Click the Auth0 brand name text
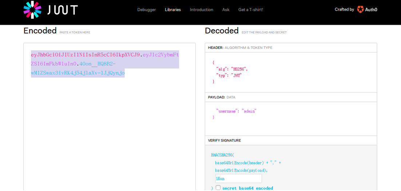The width and height of the screenshot is (401, 191). 371,10
